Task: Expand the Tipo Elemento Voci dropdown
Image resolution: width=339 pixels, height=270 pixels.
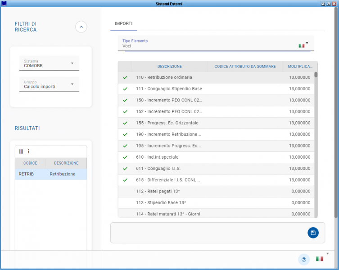Action: [x=307, y=43]
